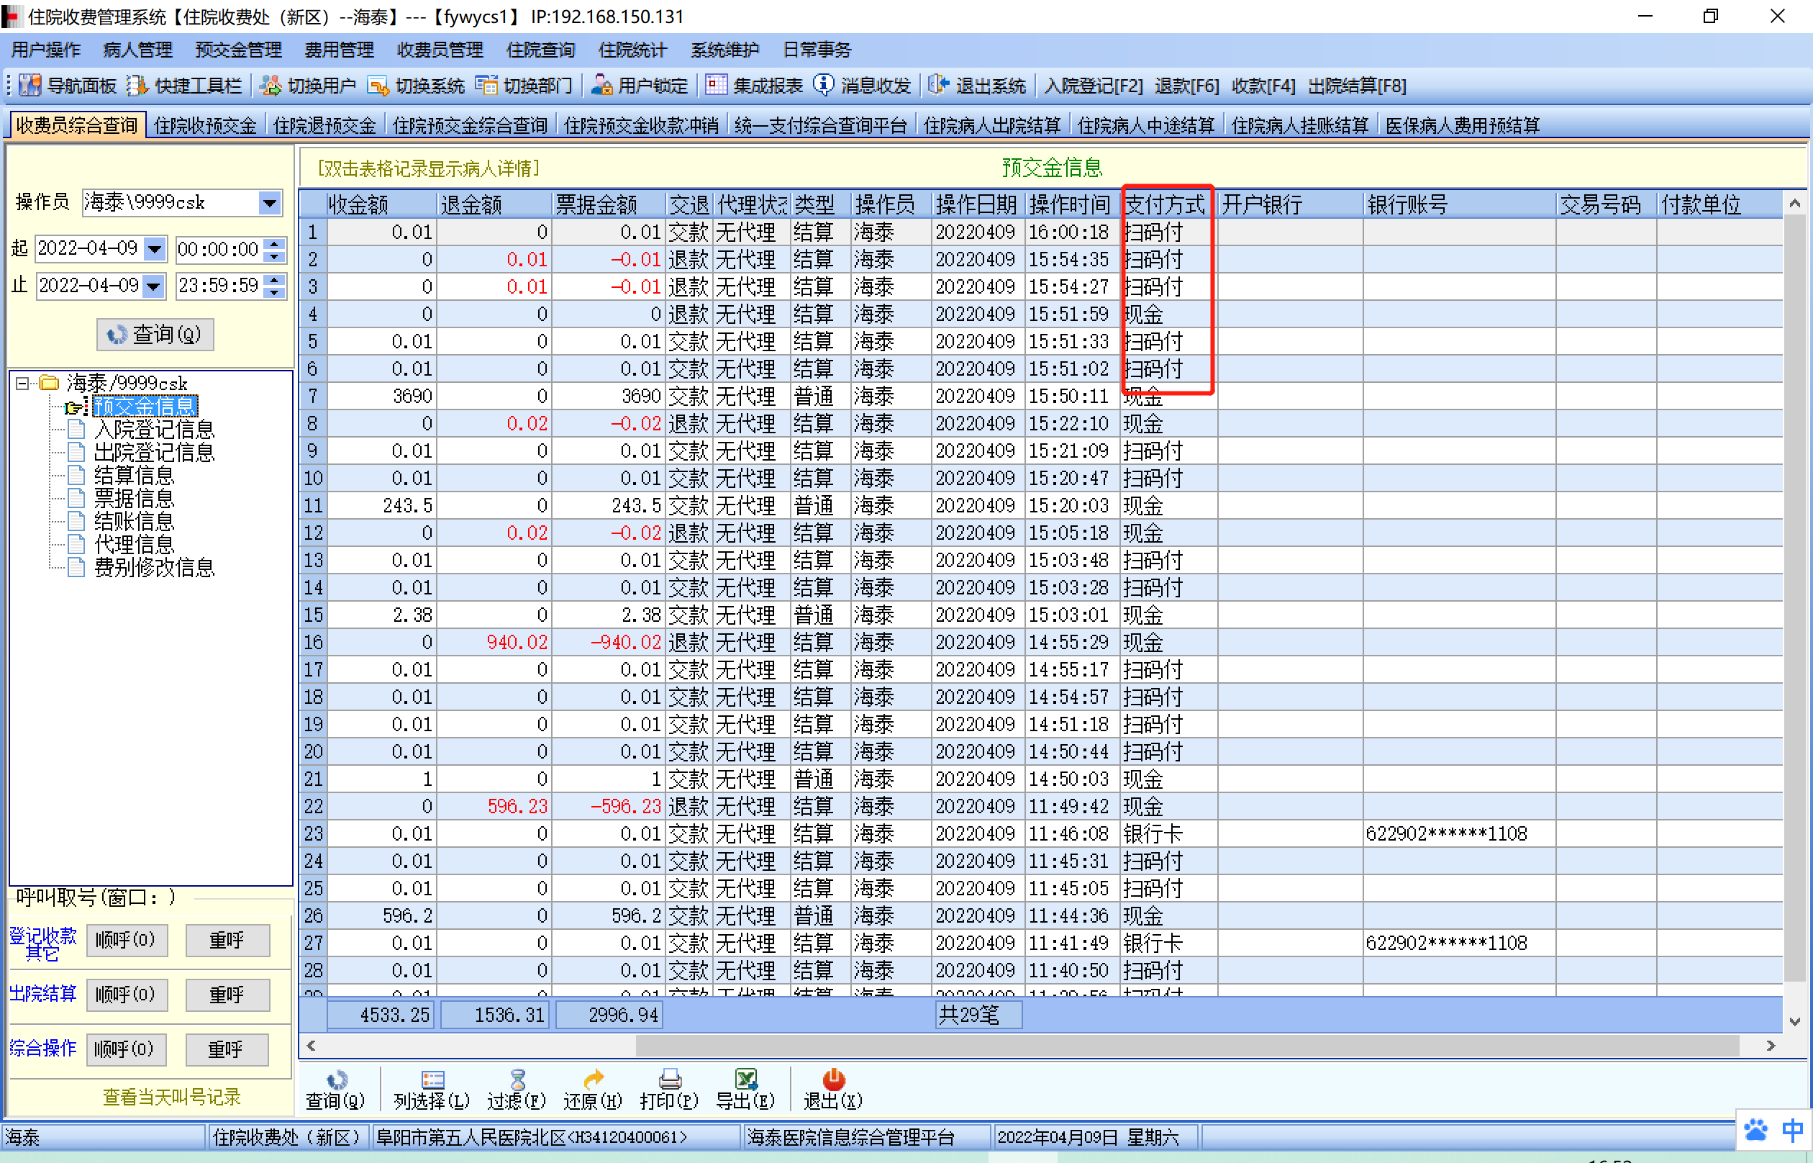
Task: Click the 退出系统 toolbar icon
Action: (938, 86)
